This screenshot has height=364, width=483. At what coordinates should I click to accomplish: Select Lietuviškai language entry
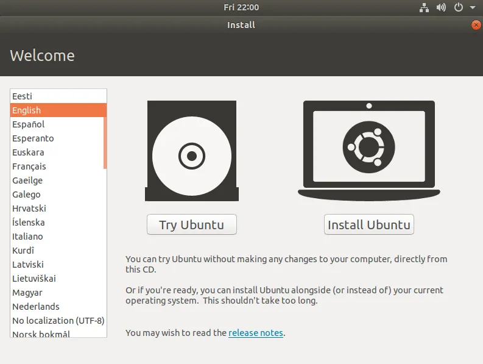click(x=58, y=279)
